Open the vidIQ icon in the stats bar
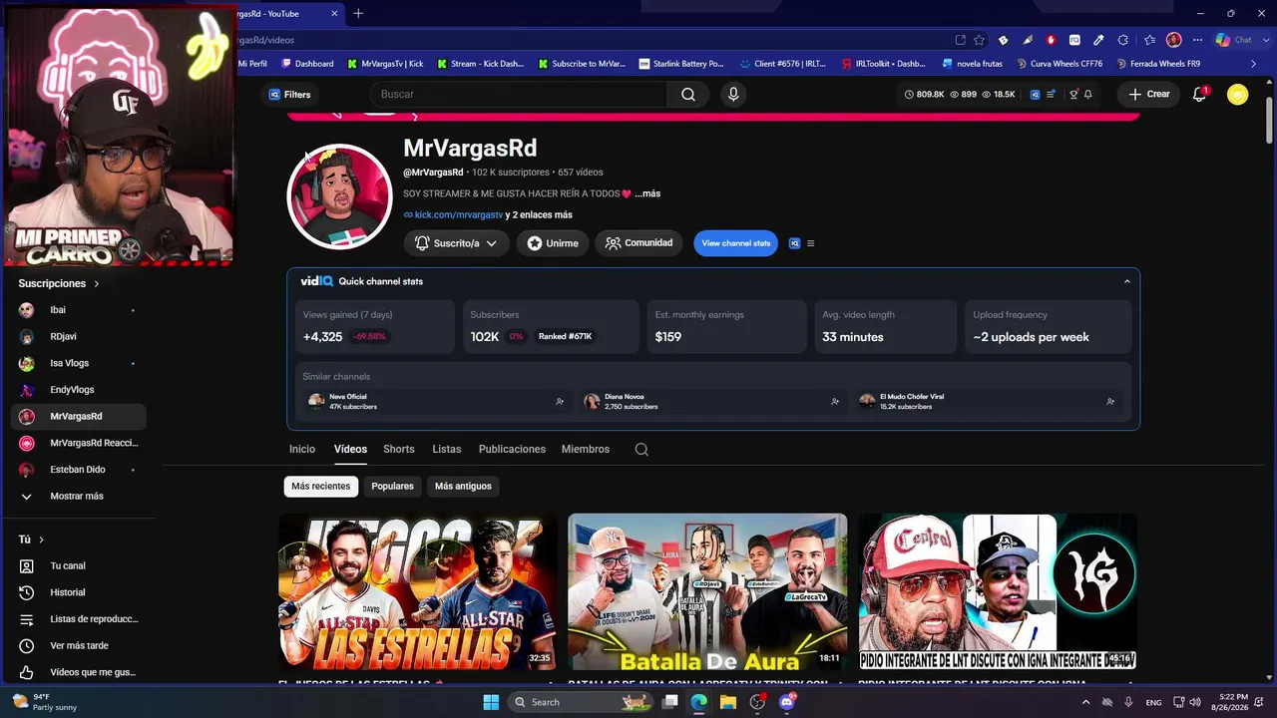 pyautogui.click(x=1035, y=94)
